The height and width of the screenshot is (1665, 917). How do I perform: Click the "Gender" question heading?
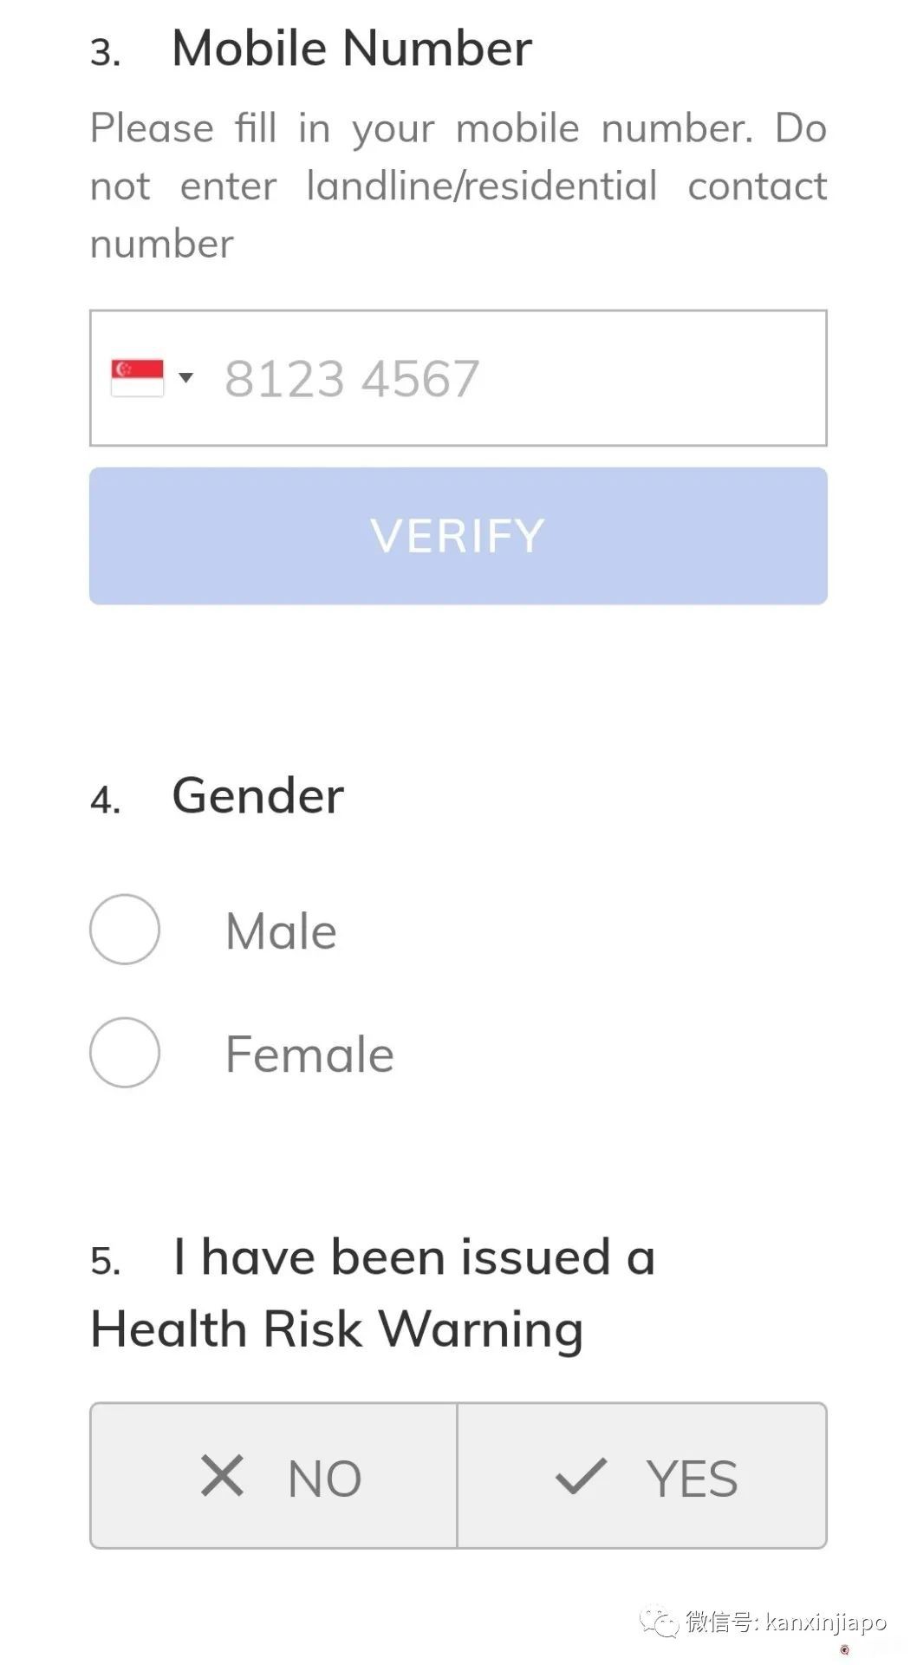[x=257, y=795]
